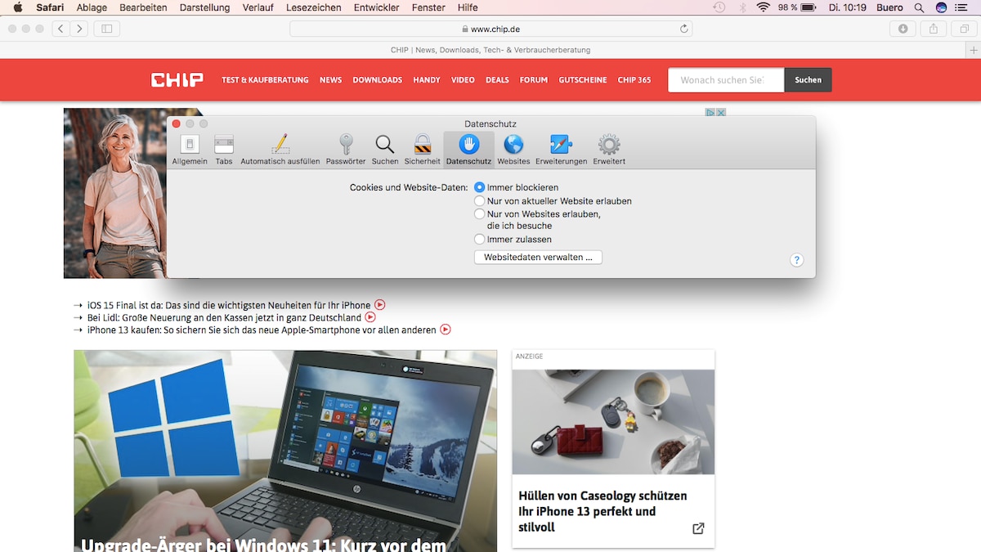Viewport: 981px width, 552px height.
Task: Click the CHIP logo
Action: pyautogui.click(x=177, y=80)
